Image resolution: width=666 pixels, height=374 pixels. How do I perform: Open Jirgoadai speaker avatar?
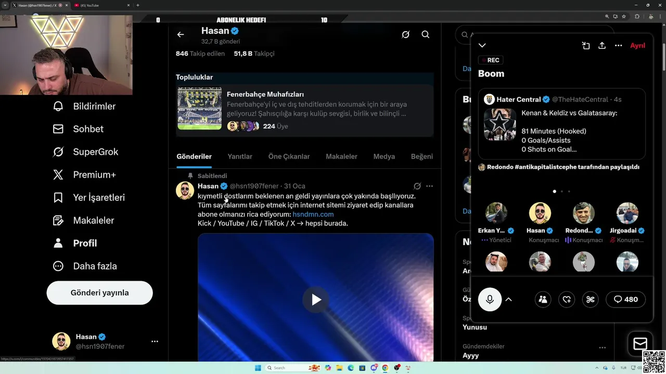point(627,213)
